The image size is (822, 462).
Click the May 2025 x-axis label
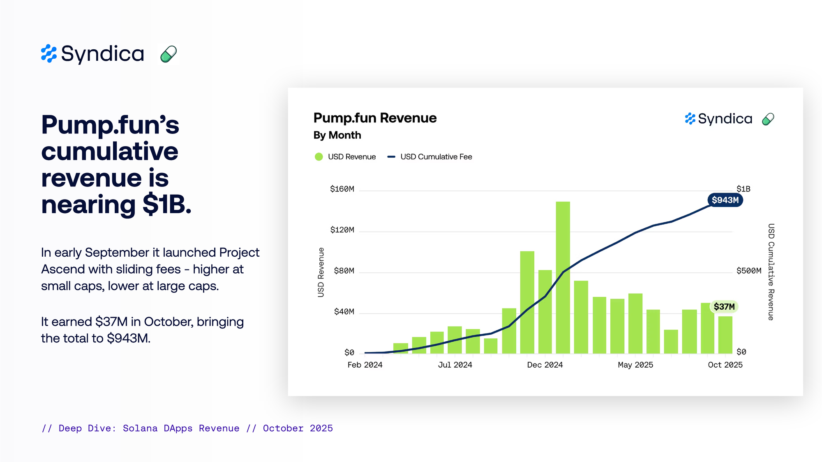pos(635,365)
